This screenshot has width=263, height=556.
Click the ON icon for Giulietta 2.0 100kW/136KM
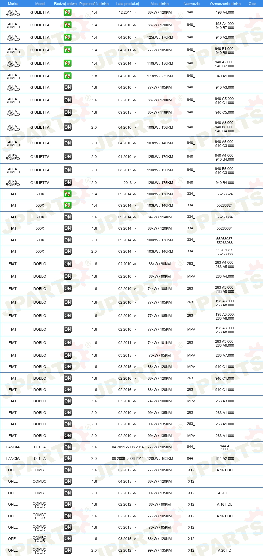[68, 127]
